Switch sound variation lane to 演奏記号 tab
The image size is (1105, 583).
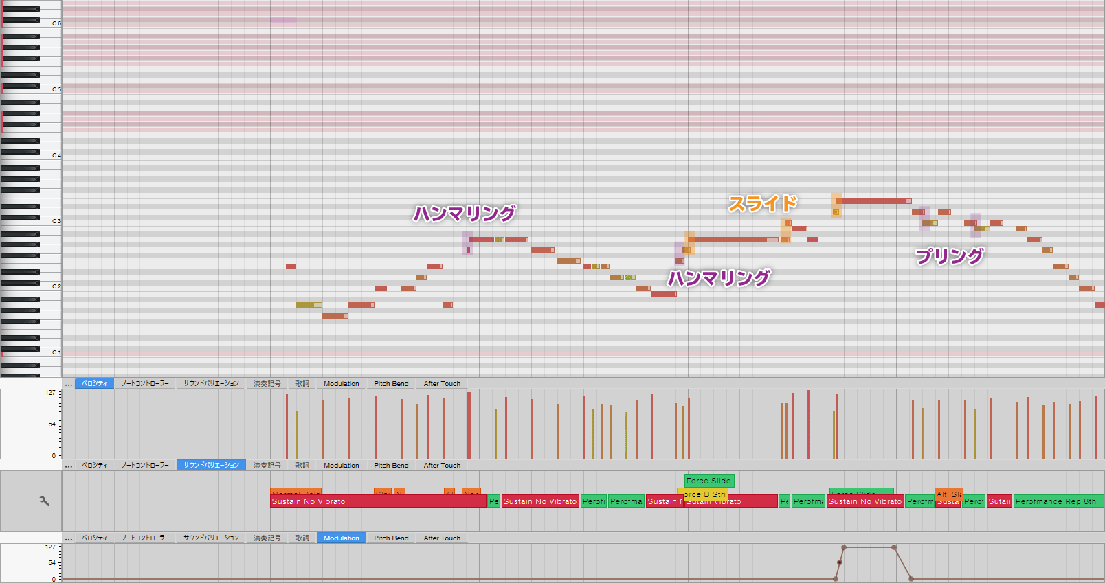point(267,466)
